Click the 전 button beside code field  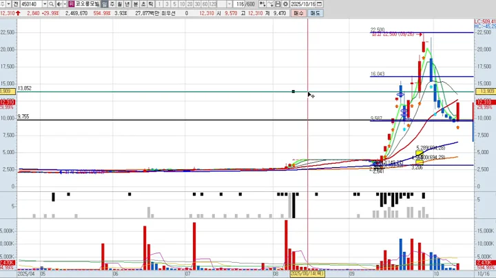[16, 4]
